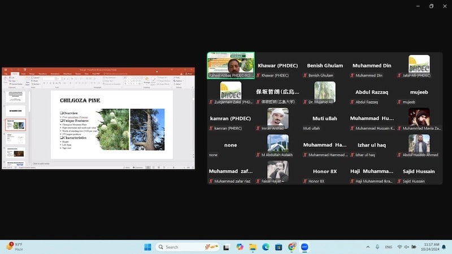Open the Layout dropdown in PowerPoint ribbon
The image size is (452, 254).
[x=36, y=77]
